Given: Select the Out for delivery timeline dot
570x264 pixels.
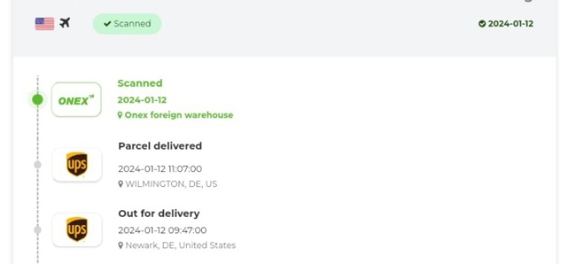Looking at the screenshot, I should [38, 229].
